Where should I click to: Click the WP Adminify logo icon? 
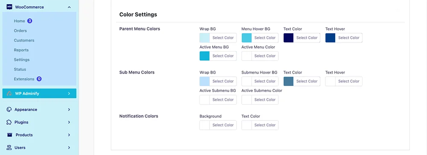[x=9, y=93]
